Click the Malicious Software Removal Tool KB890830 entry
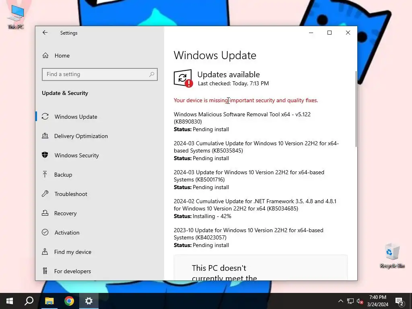Image resolution: width=412 pixels, height=309 pixels. [x=242, y=122]
